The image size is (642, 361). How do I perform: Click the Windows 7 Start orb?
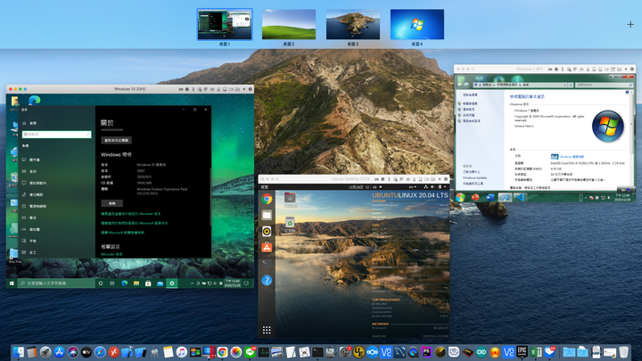460,197
